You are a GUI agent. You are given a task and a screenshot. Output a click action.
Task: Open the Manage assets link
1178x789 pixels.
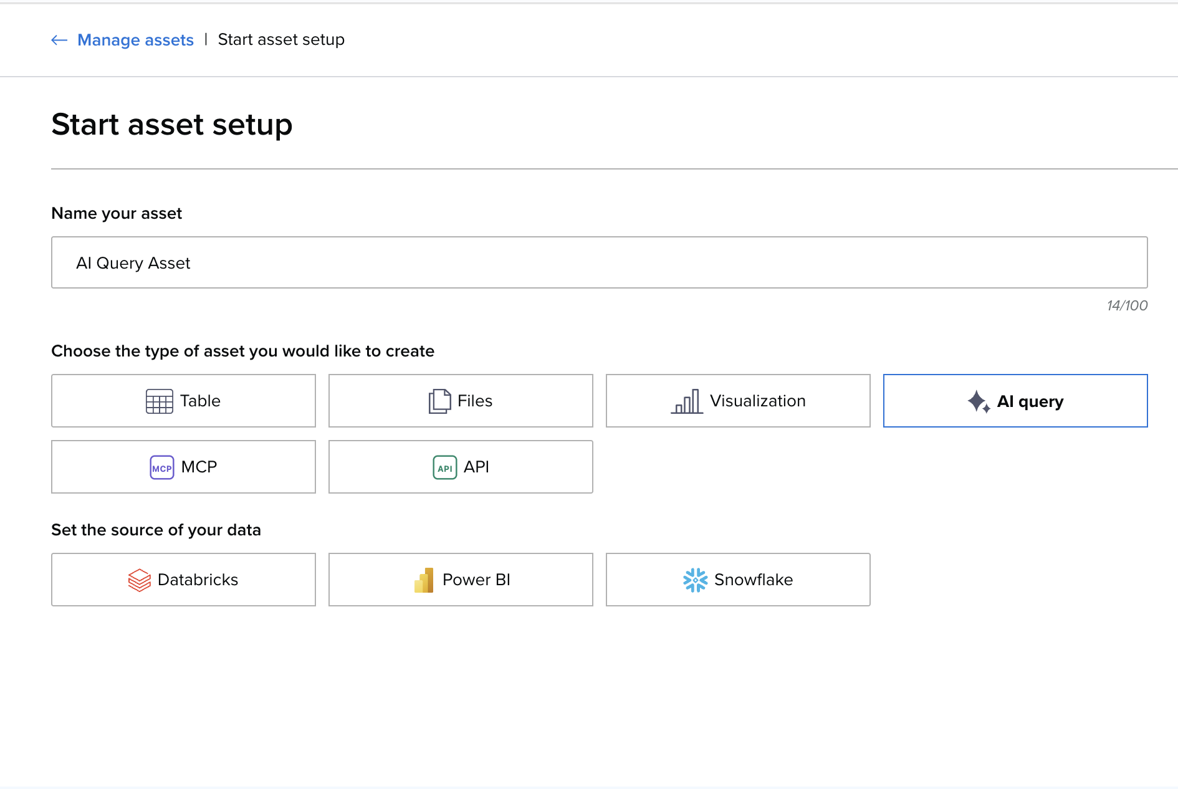pyautogui.click(x=135, y=40)
